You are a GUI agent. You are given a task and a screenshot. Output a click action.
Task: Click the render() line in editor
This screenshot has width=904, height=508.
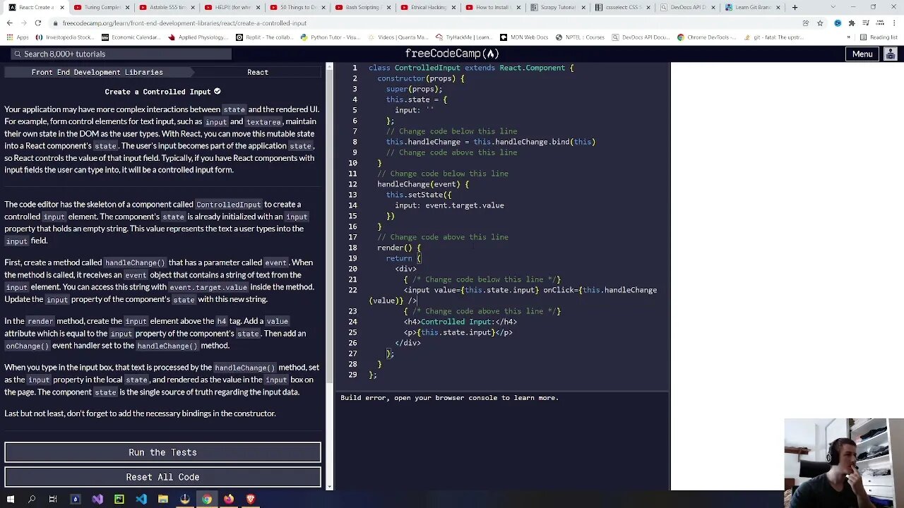coord(399,248)
